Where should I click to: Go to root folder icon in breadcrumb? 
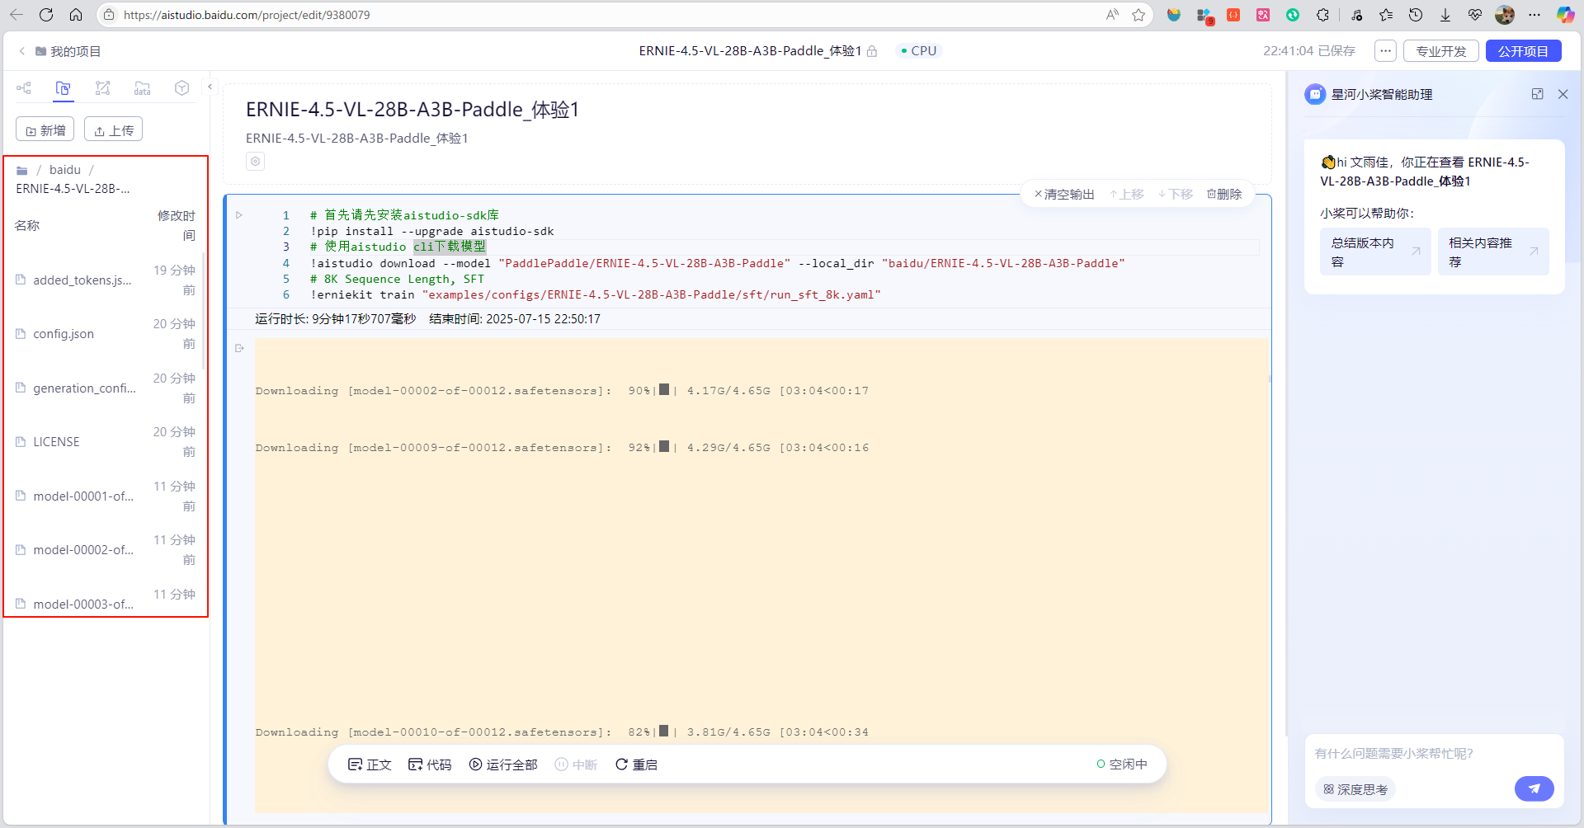coord(22,170)
